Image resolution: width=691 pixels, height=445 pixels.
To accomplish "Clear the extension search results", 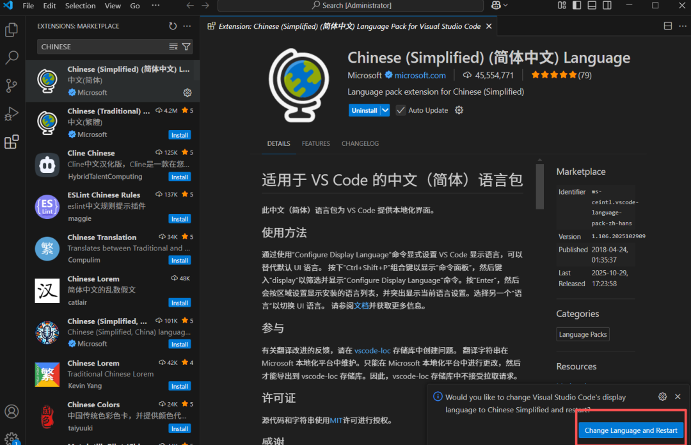I will click(x=173, y=46).
